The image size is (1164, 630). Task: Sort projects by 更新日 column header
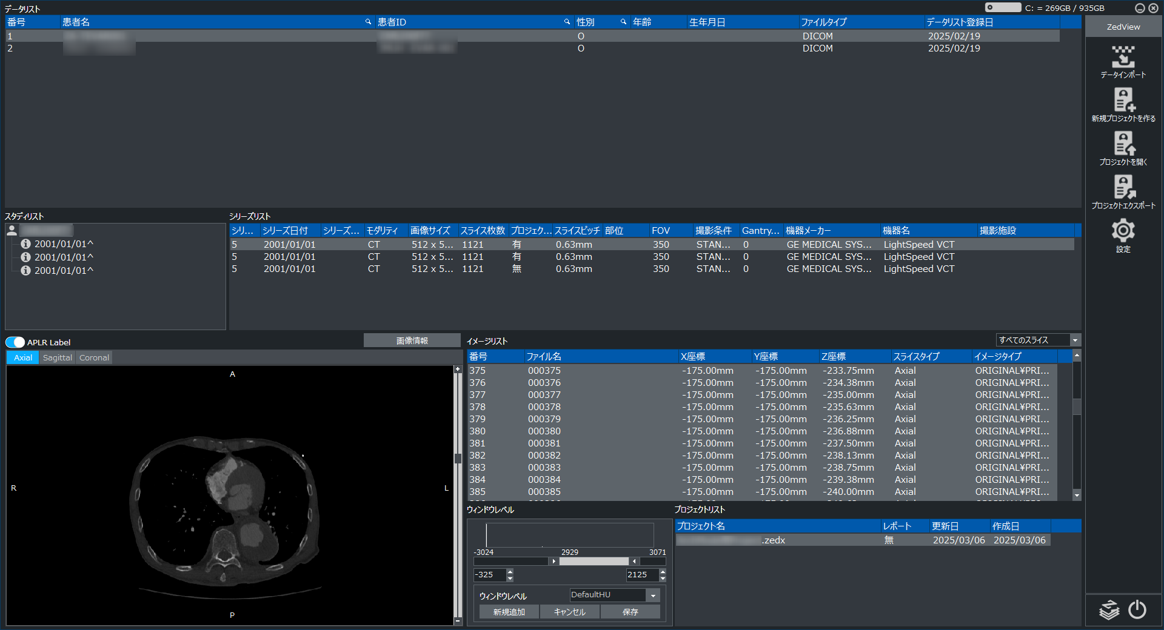(960, 526)
